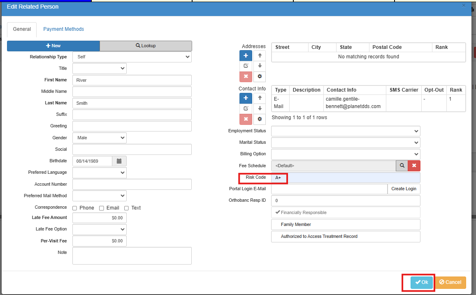The height and width of the screenshot is (295, 476).
Task: Sort contact info by Description header
Action: [306, 90]
